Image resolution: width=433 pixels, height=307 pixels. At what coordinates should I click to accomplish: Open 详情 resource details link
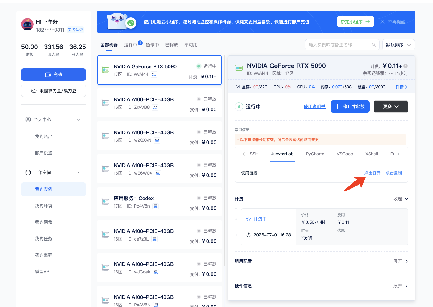[x=401, y=87]
